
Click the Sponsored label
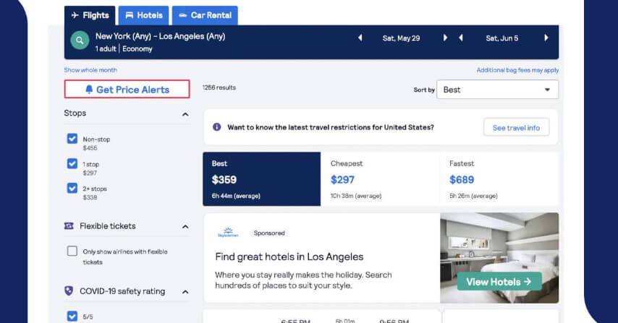pyautogui.click(x=269, y=233)
